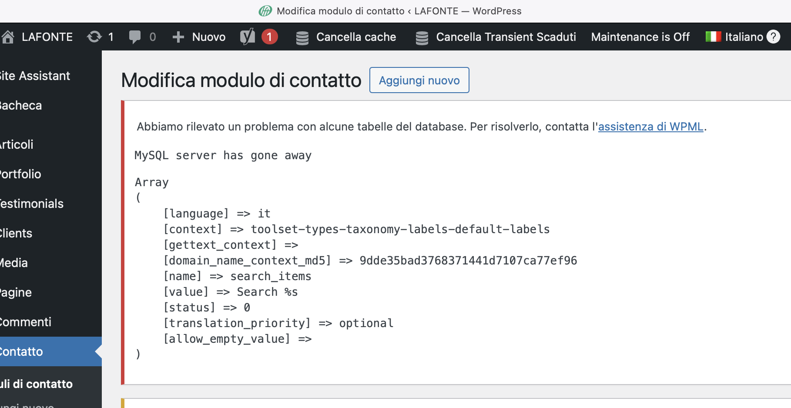Click the domain_name_context_md5 hash value
The image size is (791, 408).
point(468,261)
